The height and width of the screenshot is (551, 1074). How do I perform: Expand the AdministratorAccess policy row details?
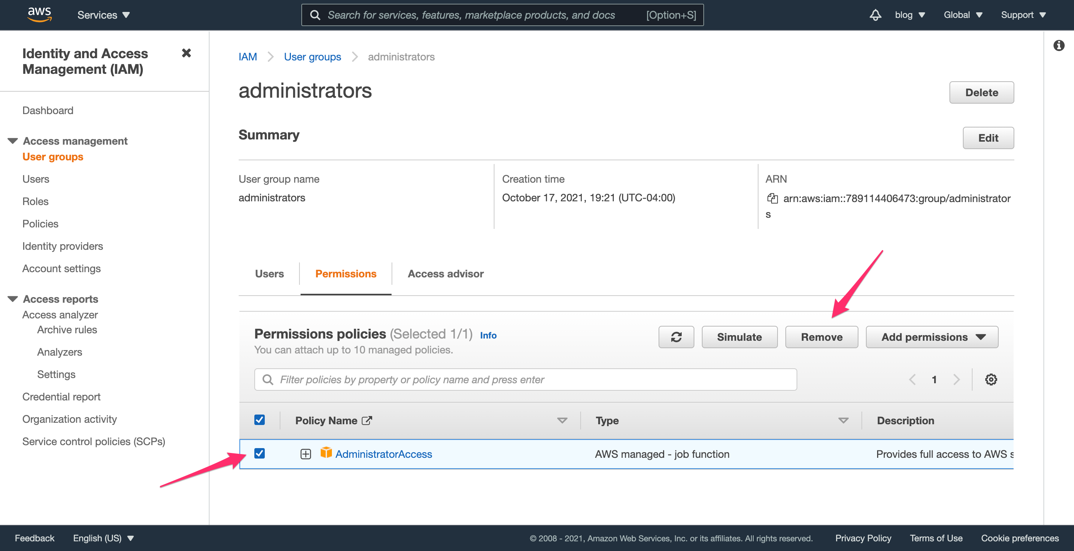coord(305,454)
